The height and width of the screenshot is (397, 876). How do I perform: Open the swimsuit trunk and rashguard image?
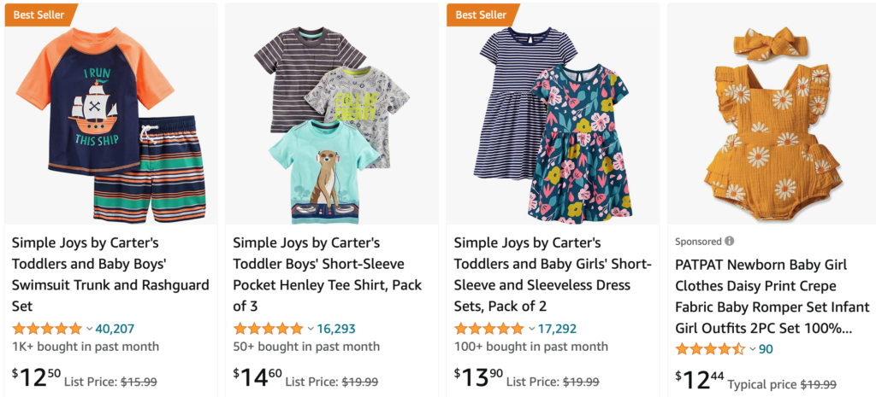110,120
